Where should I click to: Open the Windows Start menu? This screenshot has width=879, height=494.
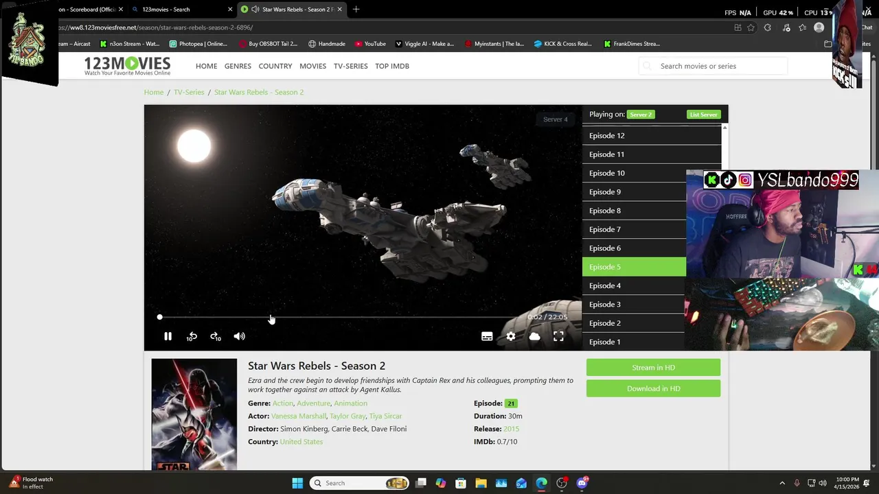(x=297, y=483)
